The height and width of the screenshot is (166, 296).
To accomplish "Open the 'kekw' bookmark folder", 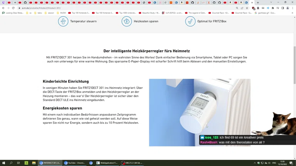I will (x=38, y=13).
